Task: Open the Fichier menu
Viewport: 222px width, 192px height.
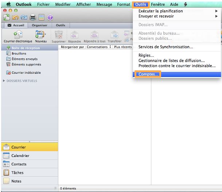Action: click(x=43, y=4)
